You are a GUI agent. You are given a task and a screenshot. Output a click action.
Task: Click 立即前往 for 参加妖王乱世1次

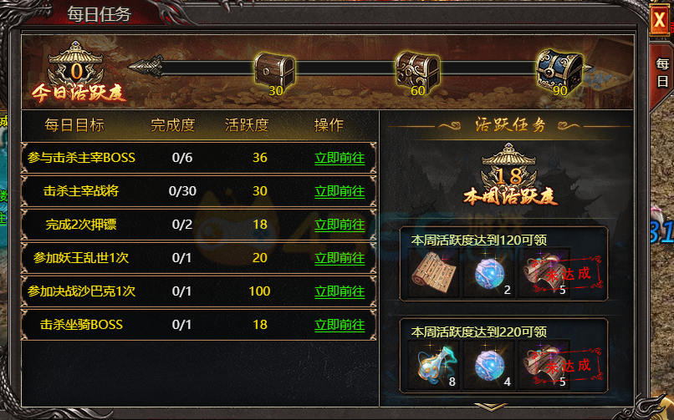340,258
